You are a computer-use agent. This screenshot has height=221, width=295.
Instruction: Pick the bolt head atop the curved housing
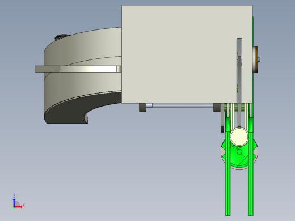(x=62, y=37)
